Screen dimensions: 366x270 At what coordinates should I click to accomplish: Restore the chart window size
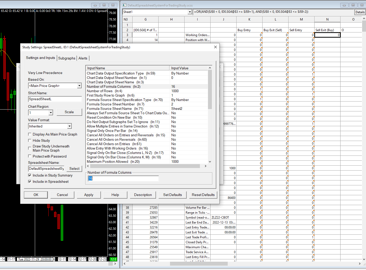[x=104, y=5]
